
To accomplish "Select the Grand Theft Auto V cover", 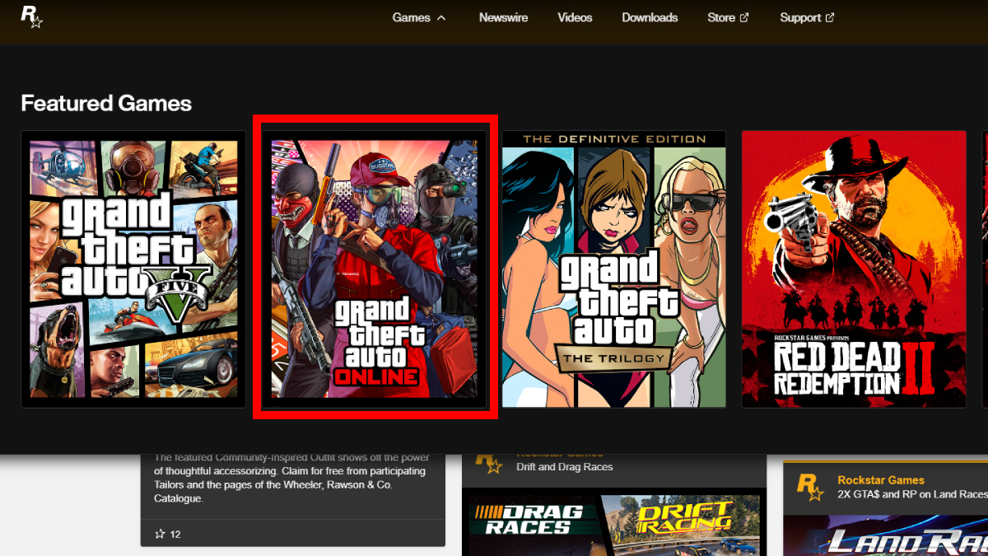I will (x=133, y=269).
